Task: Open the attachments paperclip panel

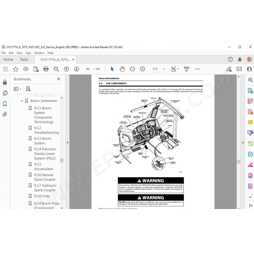Action: point(5,114)
